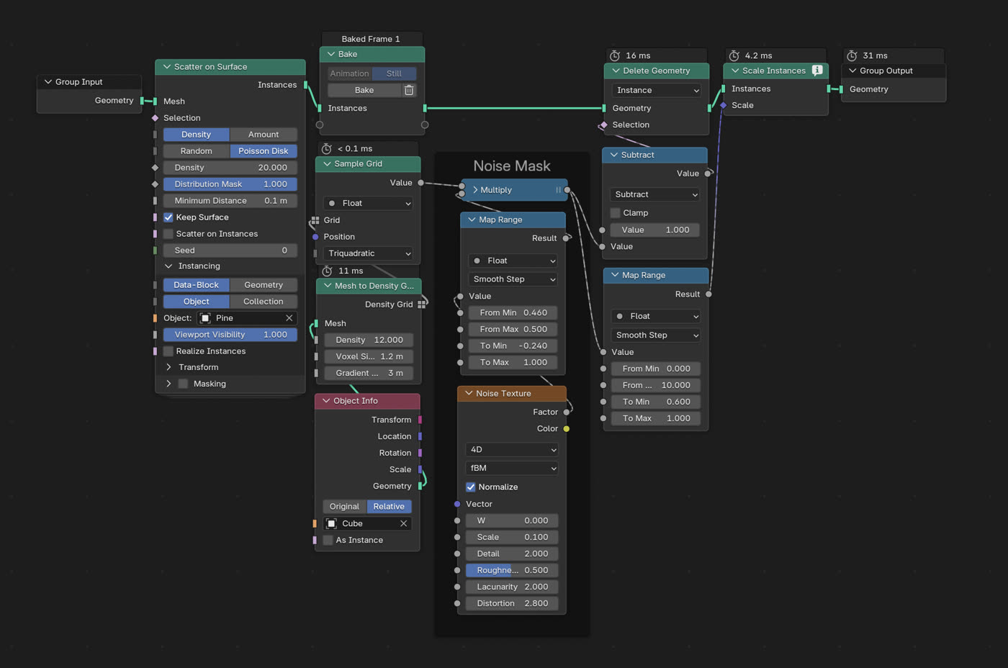Image resolution: width=1008 pixels, height=668 pixels.
Task: Switch scatter method to Random
Action: click(196, 151)
